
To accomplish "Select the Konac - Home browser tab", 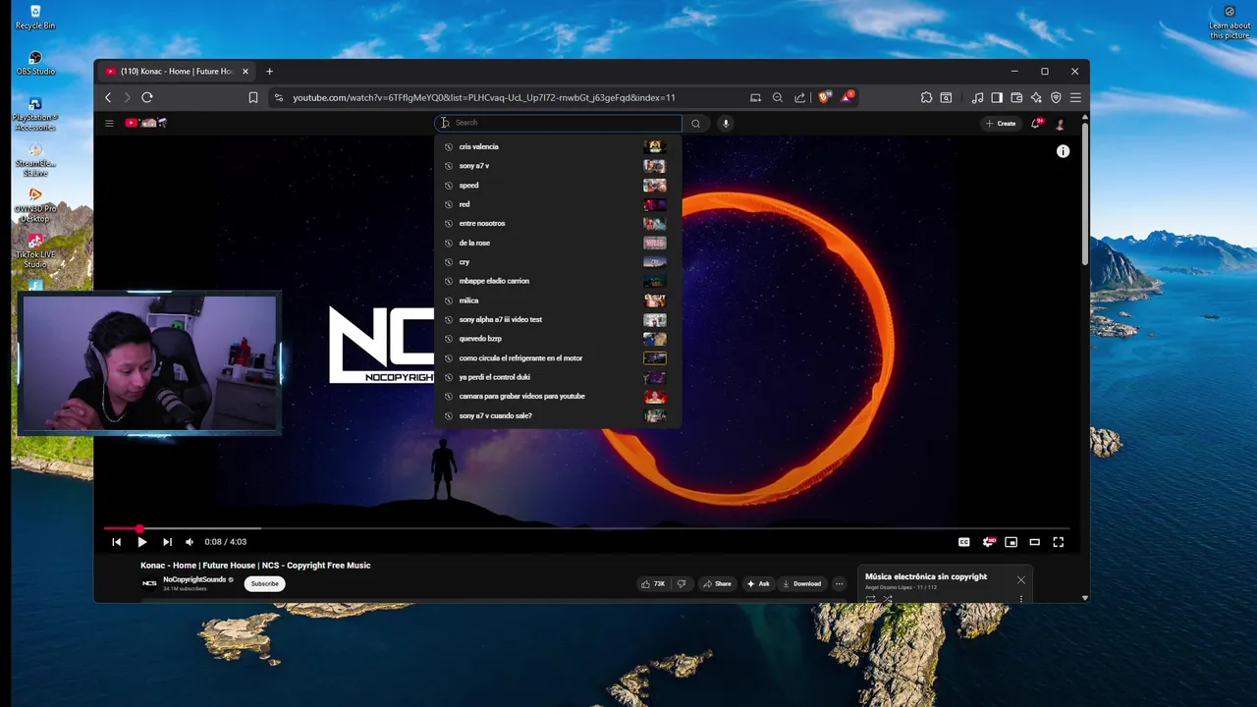I will 177,71.
